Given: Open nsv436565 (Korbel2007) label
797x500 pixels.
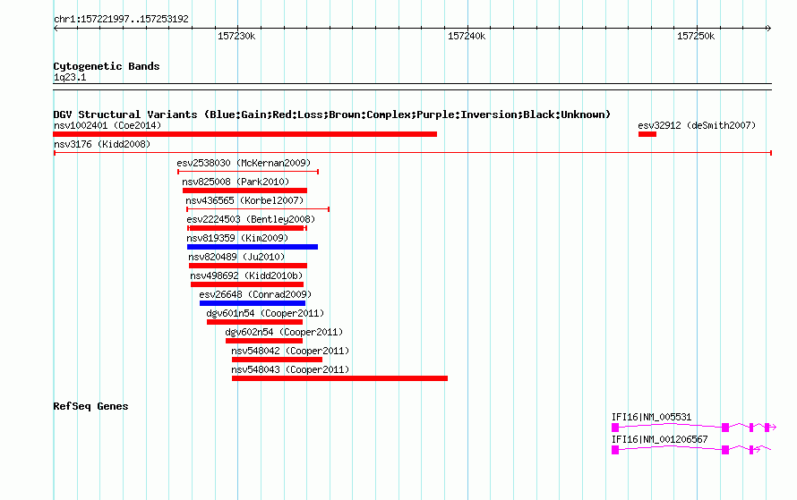Looking at the screenshot, I should [244, 200].
